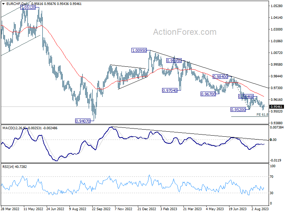Click the 19 Jun 2023 date label
The image size is (285, 213).
[237, 209]
